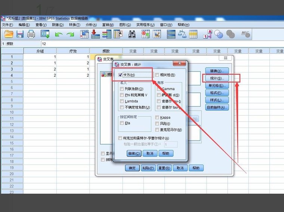The width and height of the screenshot is (284, 212).
Task: Click the Insert cases toolbar icon
Action: pos(145,34)
